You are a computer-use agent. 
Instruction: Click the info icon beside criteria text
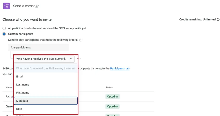(x=81, y=40)
